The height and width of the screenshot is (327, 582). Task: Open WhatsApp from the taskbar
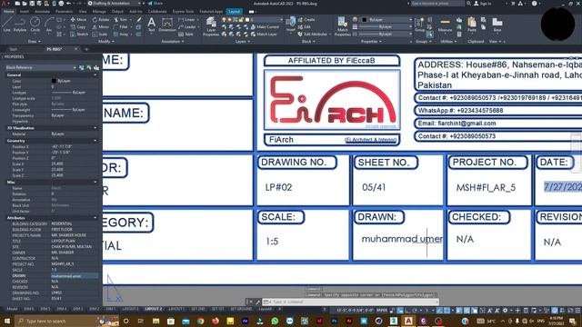(x=275, y=321)
